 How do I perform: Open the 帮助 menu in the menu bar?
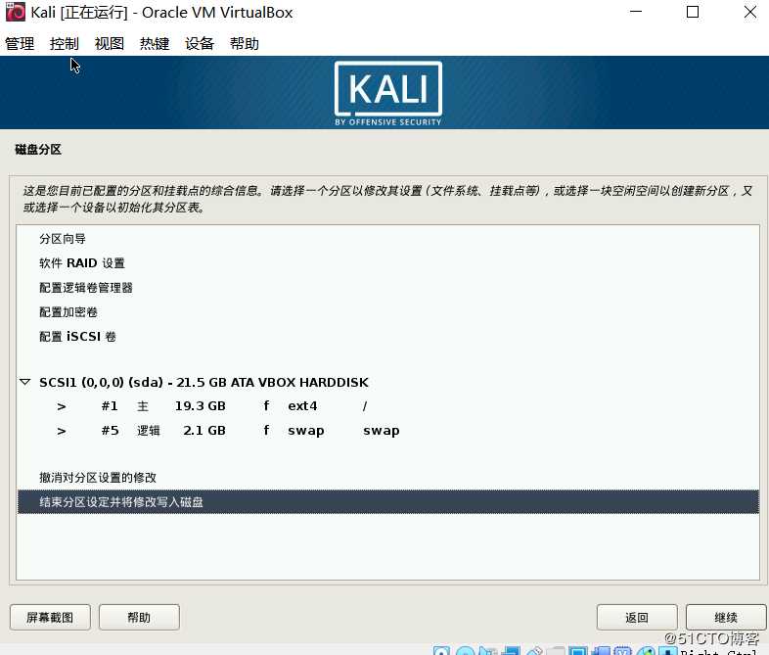point(245,44)
